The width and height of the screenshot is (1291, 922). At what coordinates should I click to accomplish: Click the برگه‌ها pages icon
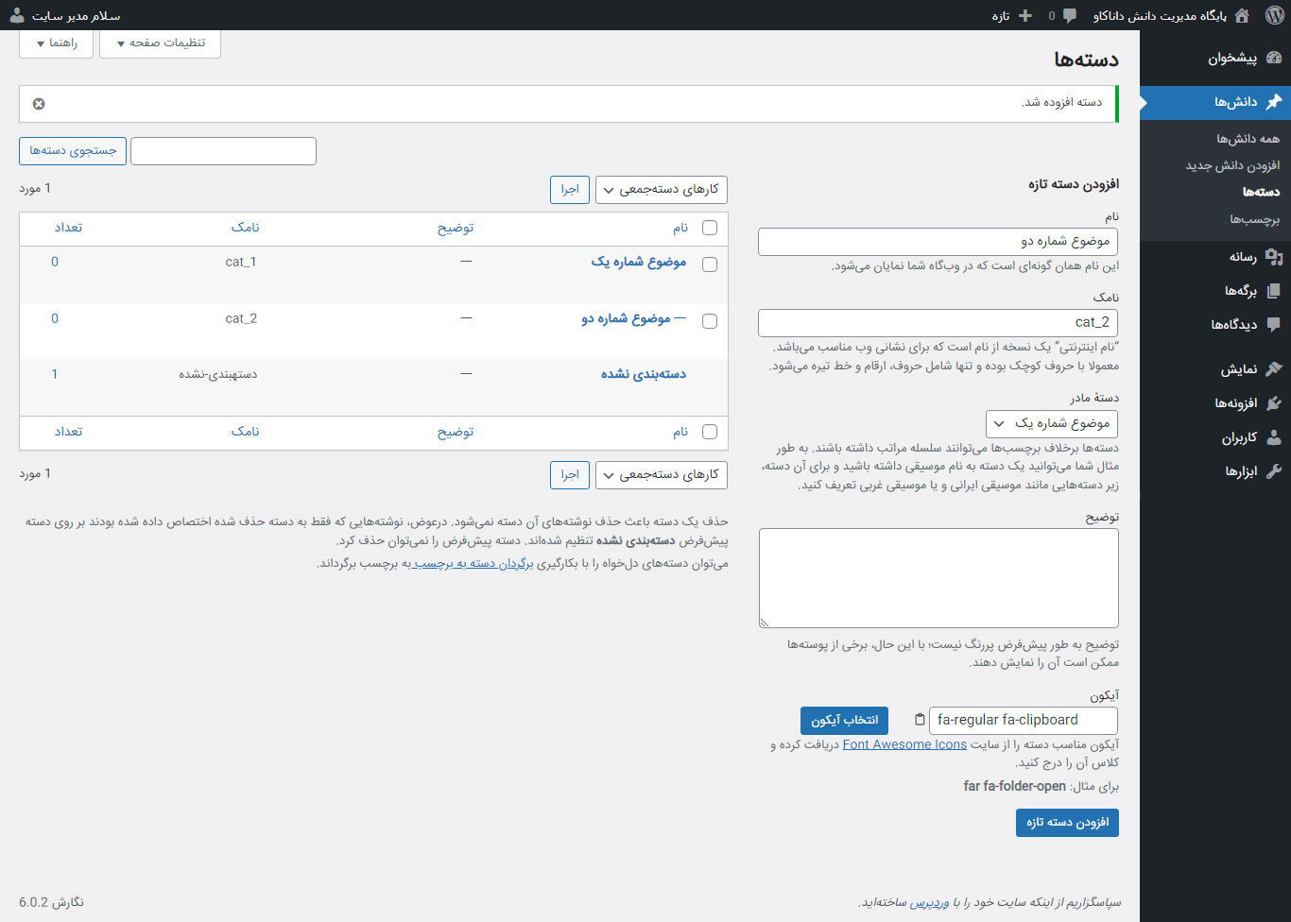pos(1273,290)
